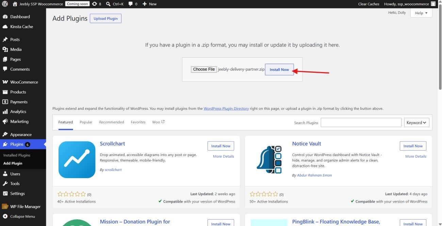This screenshot has width=442, height=226.
Task: Open the WordPress logo menu
Action: (x=5, y=4)
